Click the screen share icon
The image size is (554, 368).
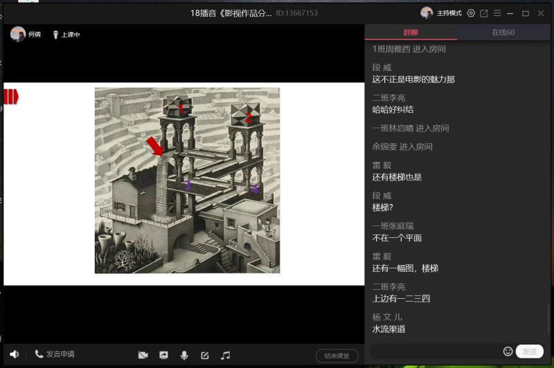(163, 355)
